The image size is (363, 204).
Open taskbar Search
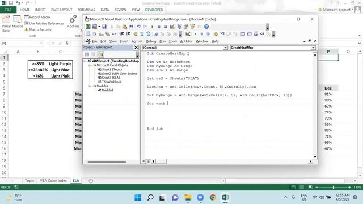pos(150,198)
